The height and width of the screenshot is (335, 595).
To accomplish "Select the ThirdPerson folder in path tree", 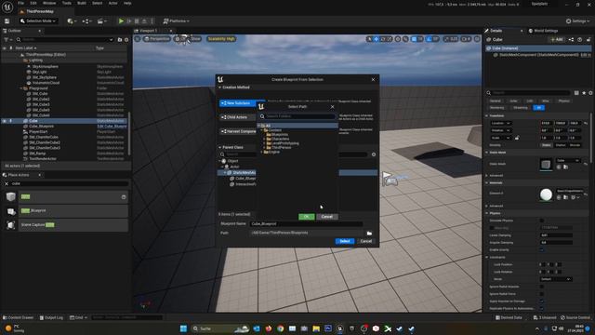I will click(281, 147).
